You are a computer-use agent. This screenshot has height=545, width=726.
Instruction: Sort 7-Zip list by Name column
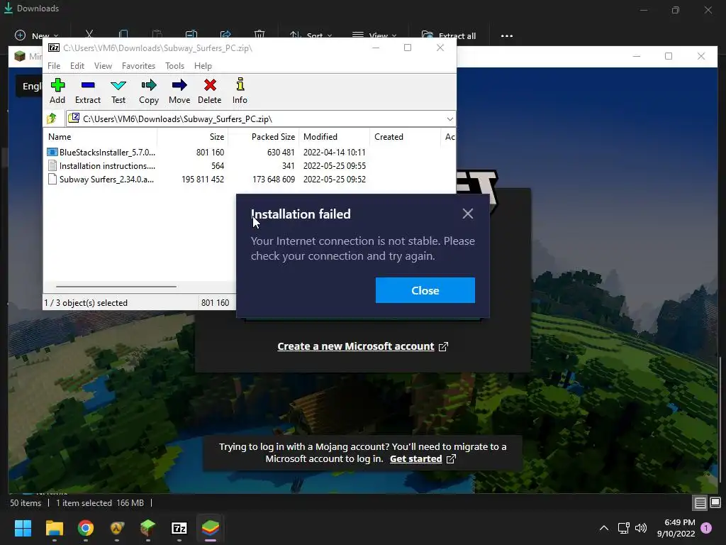pos(101,137)
